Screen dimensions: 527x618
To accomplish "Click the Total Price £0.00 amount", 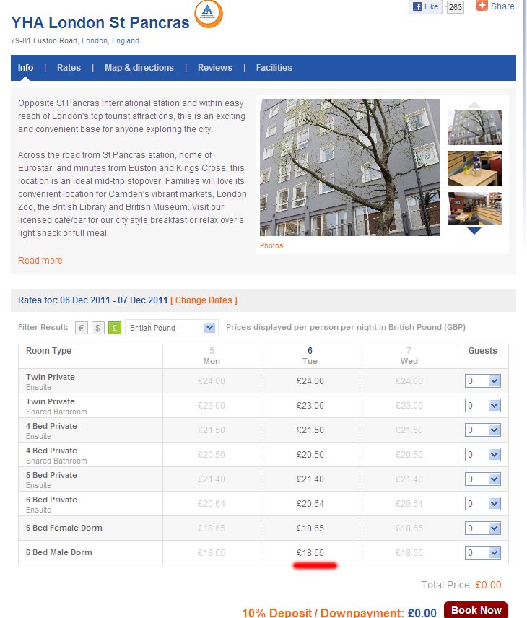I will 488,585.
